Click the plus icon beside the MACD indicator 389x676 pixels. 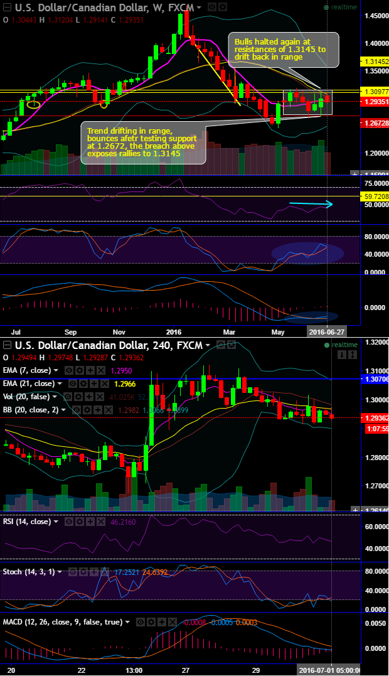[162, 622]
